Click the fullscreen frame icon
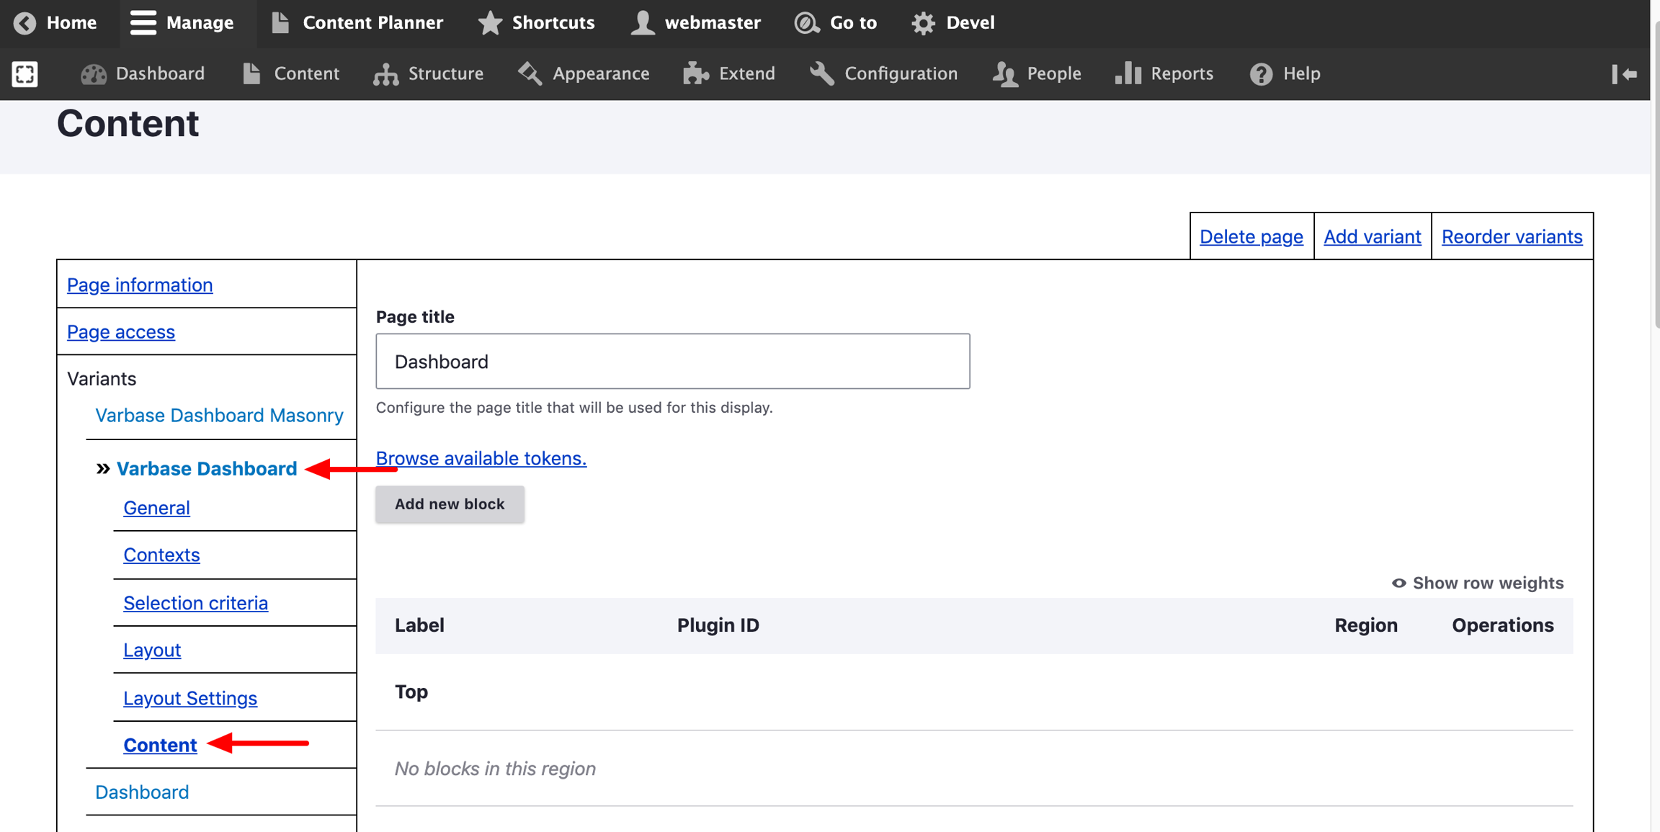Image resolution: width=1660 pixels, height=832 pixels. coord(24,73)
